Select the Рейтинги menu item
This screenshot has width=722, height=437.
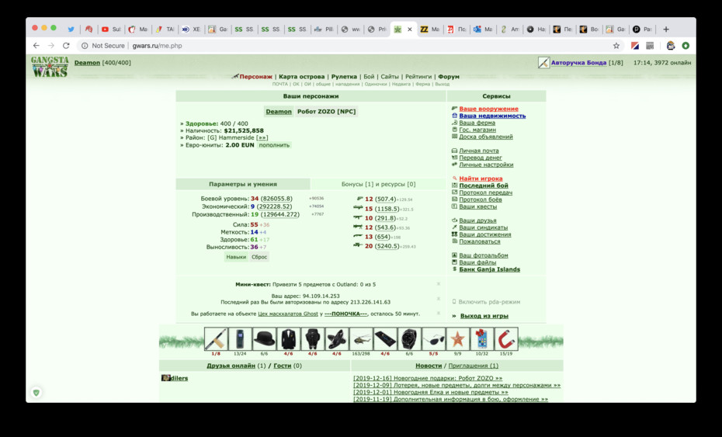pyautogui.click(x=418, y=76)
